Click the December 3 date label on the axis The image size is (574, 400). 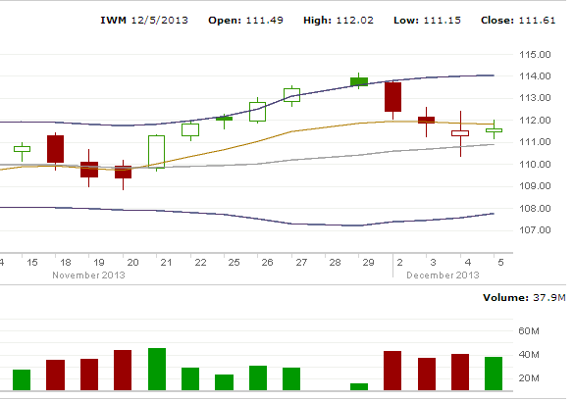433,263
